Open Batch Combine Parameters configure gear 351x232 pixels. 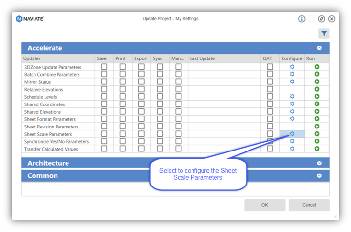[292, 74]
